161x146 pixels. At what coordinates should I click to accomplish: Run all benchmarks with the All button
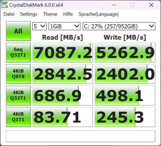[18, 31]
